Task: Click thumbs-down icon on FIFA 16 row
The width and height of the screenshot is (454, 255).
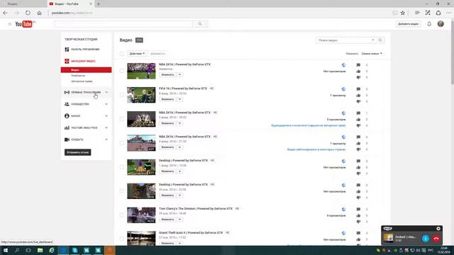Action: pyautogui.click(x=358, y=101)
